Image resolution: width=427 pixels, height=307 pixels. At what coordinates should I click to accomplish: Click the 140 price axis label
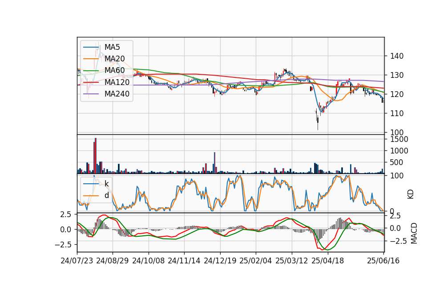[x=397, y=56]
